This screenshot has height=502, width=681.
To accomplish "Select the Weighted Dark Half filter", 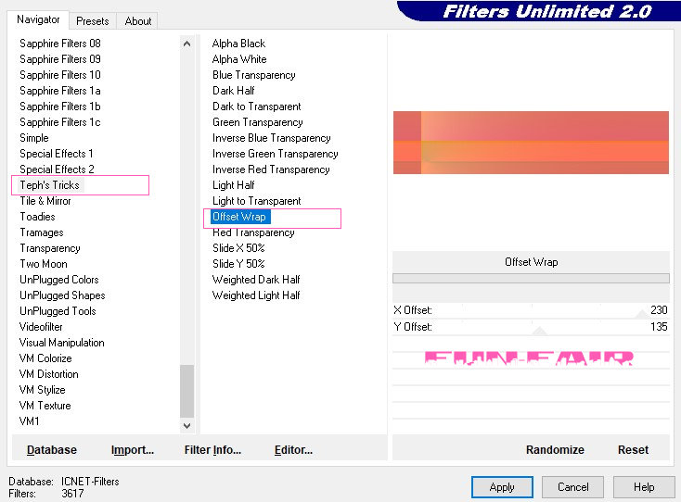I will (x=256, y=280).
